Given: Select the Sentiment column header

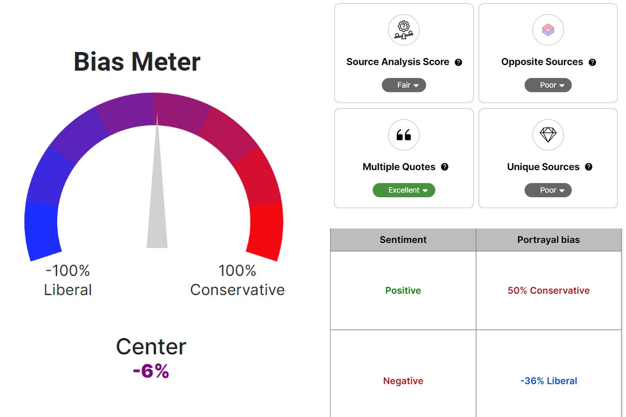Looking at the screenshot, I should coord(403,239).
